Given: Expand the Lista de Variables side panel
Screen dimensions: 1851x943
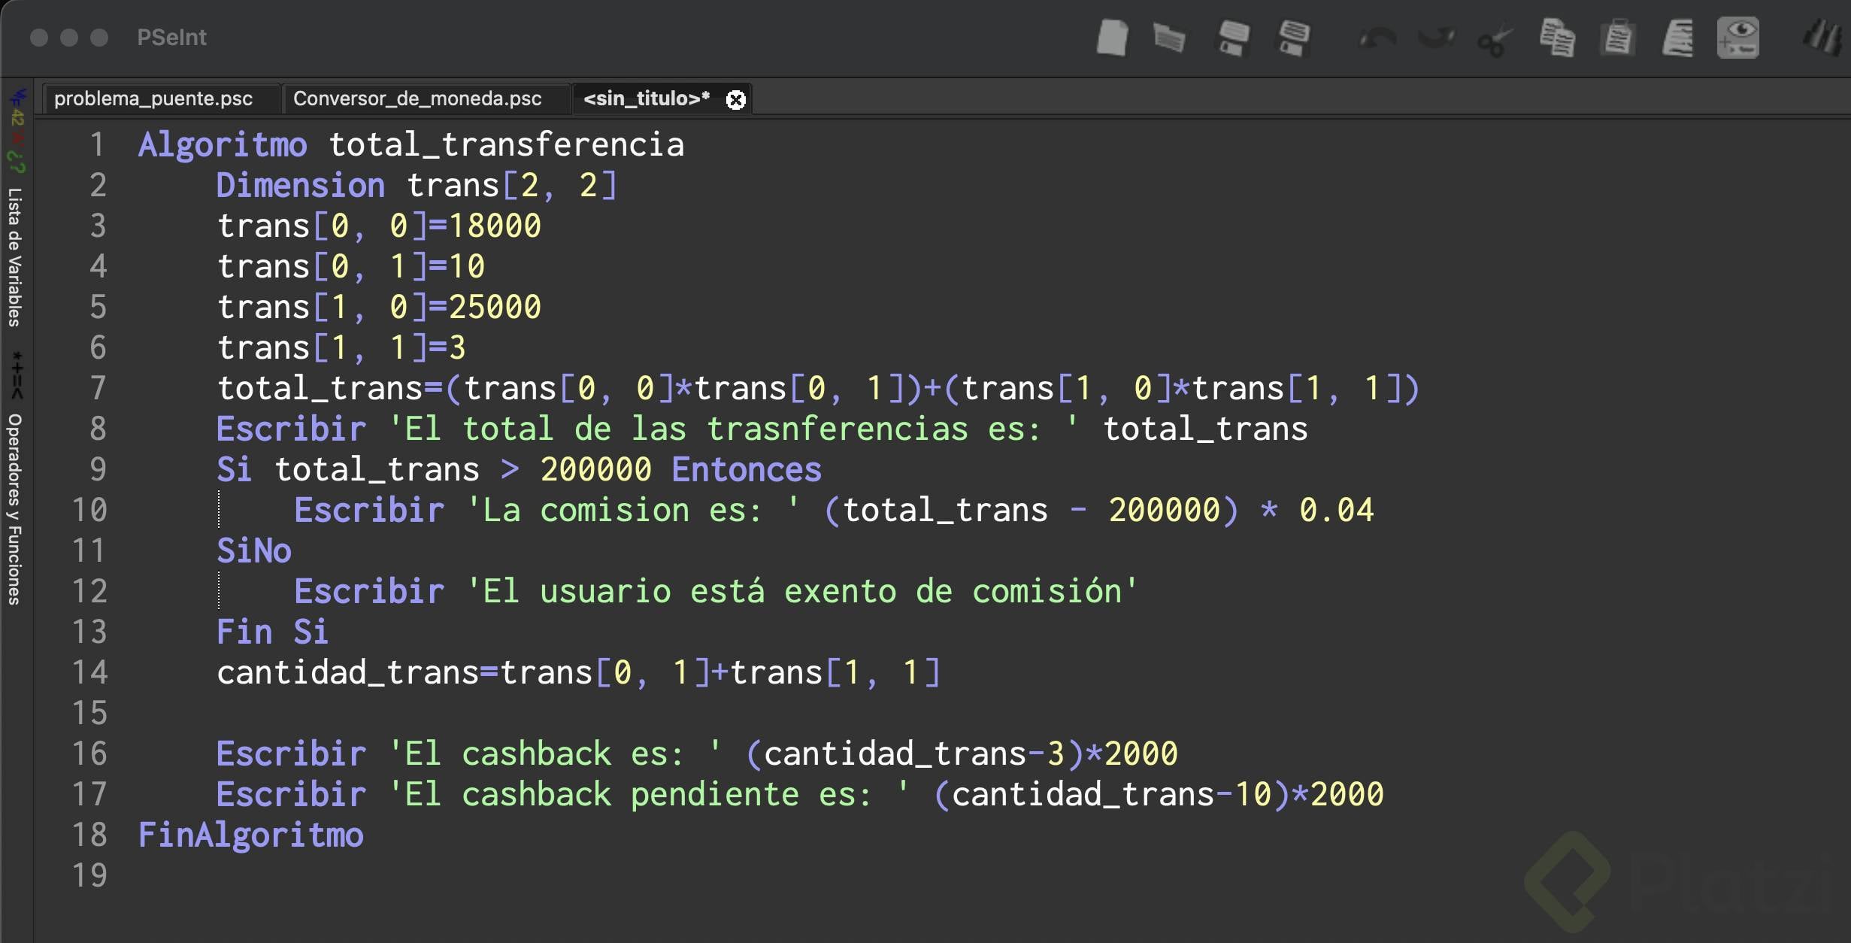Looking at the screenshot, I should (14, 257).
